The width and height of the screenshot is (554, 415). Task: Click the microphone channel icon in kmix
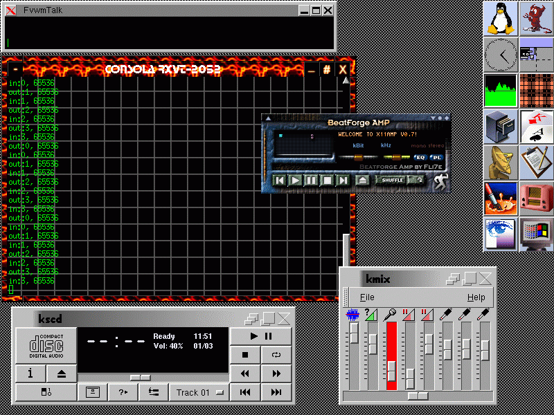tap(391, 315)
